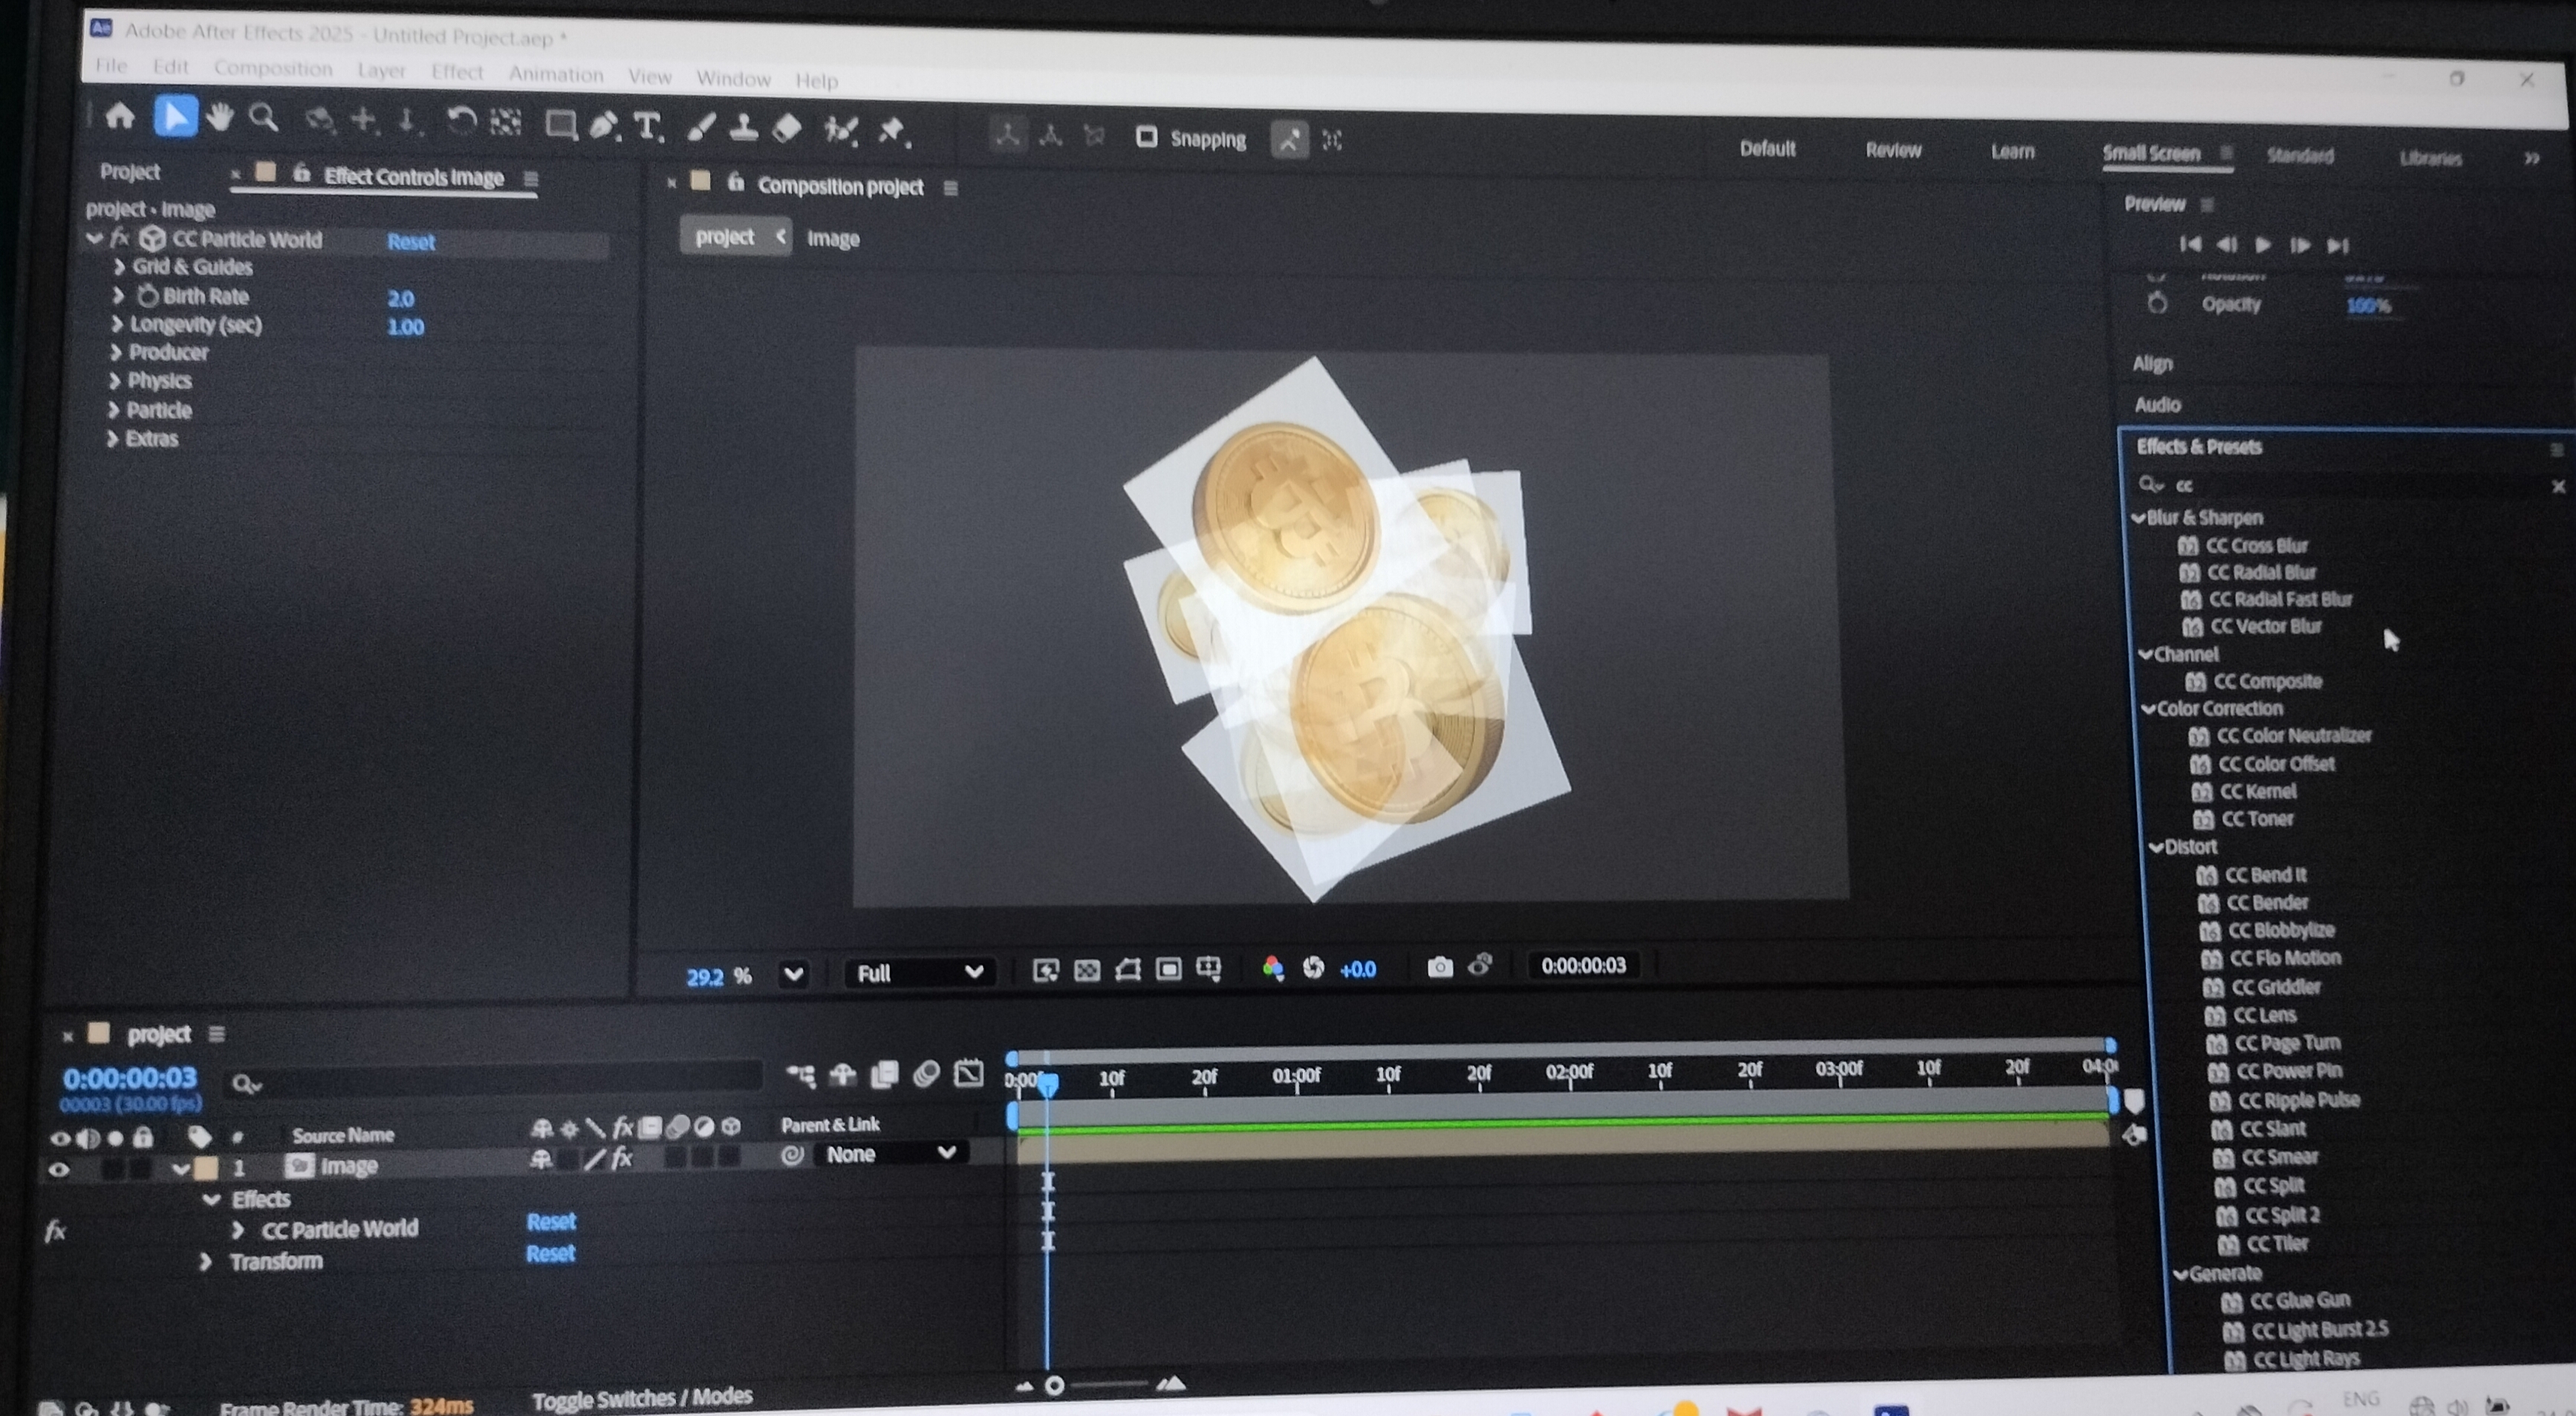Select the Rectangle shape tool
The image size is (2576, 1416).
[560, 125]
